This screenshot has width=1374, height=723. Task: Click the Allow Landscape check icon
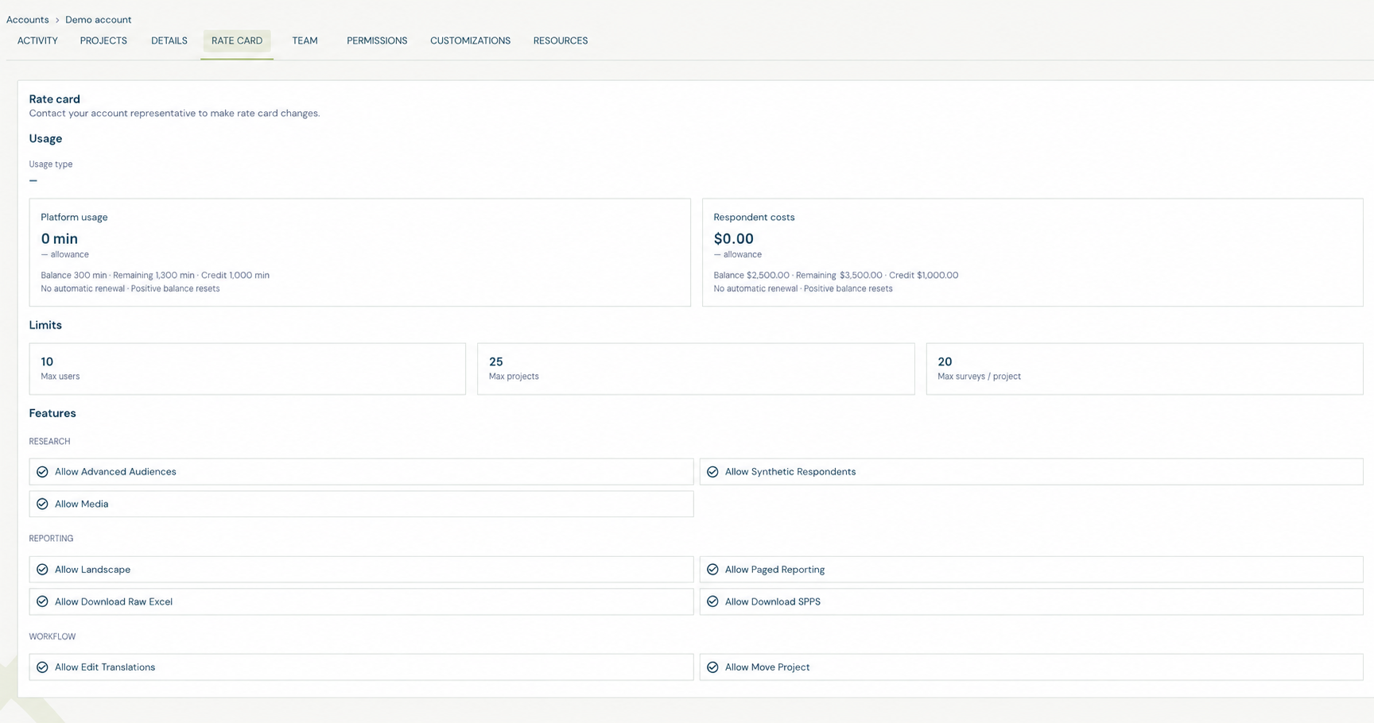tap(42, 570)
